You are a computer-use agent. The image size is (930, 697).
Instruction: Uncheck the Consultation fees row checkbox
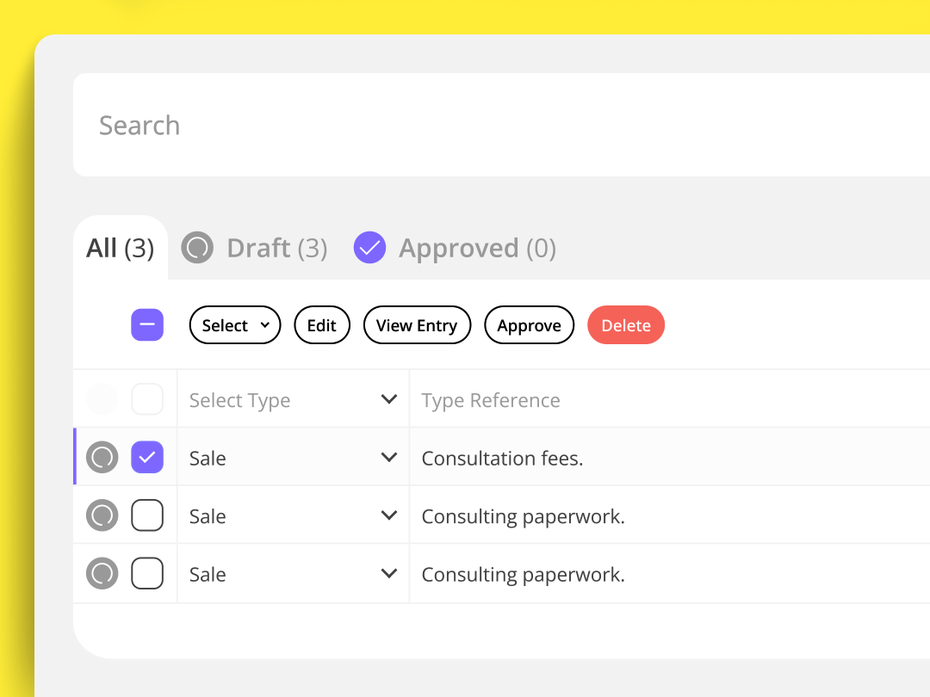pos(147,457)
